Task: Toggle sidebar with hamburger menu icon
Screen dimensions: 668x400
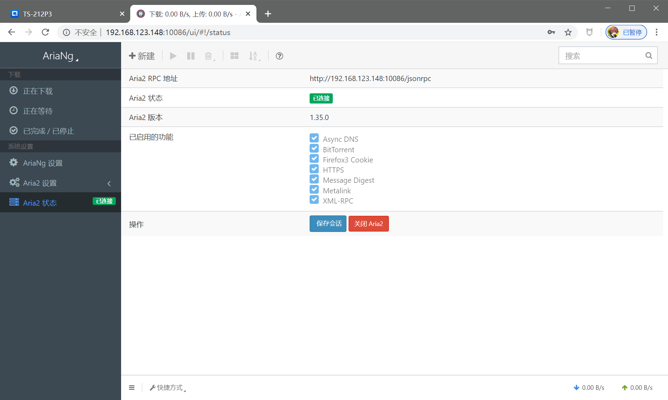Action: click(x=132, y=387)
